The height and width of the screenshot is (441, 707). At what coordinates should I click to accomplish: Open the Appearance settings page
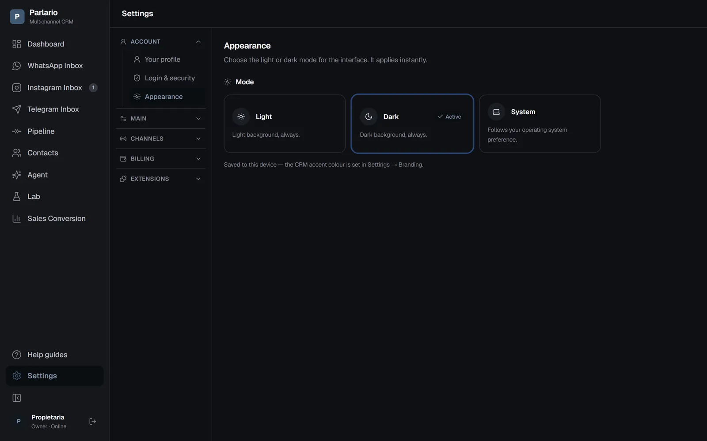167,97
